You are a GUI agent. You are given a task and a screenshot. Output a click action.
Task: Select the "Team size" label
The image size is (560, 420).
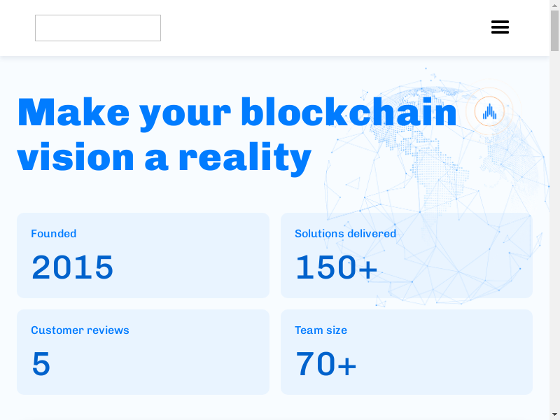point(321,330)
